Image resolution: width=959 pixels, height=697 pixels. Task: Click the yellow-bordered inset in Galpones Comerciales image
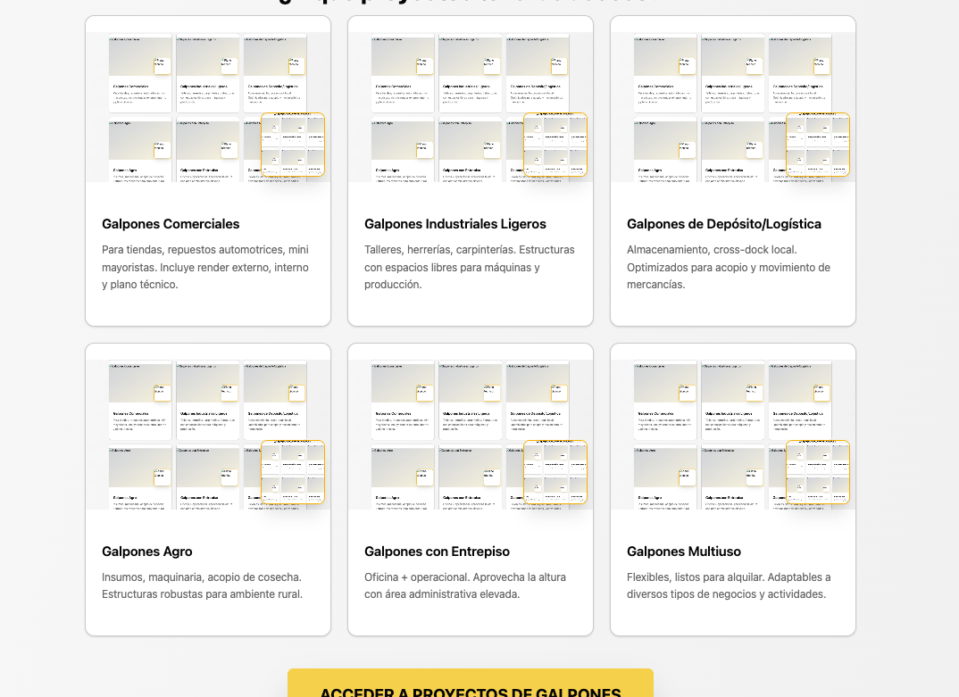(x=293, y=145)
